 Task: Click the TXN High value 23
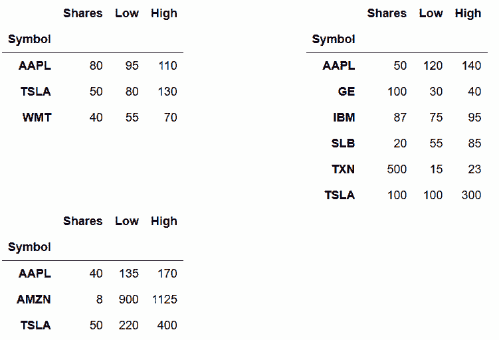[474, 169]
